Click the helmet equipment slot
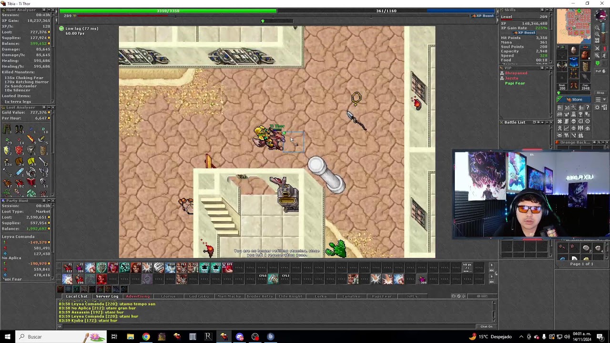This screenshot has width=610, height=343. pos(574,50)
